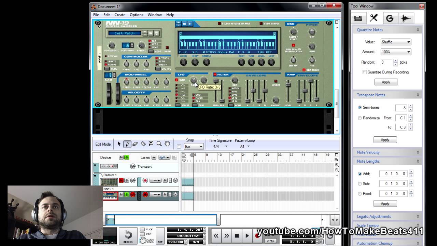Click Apply under Transpose Notes

[385, 140]
